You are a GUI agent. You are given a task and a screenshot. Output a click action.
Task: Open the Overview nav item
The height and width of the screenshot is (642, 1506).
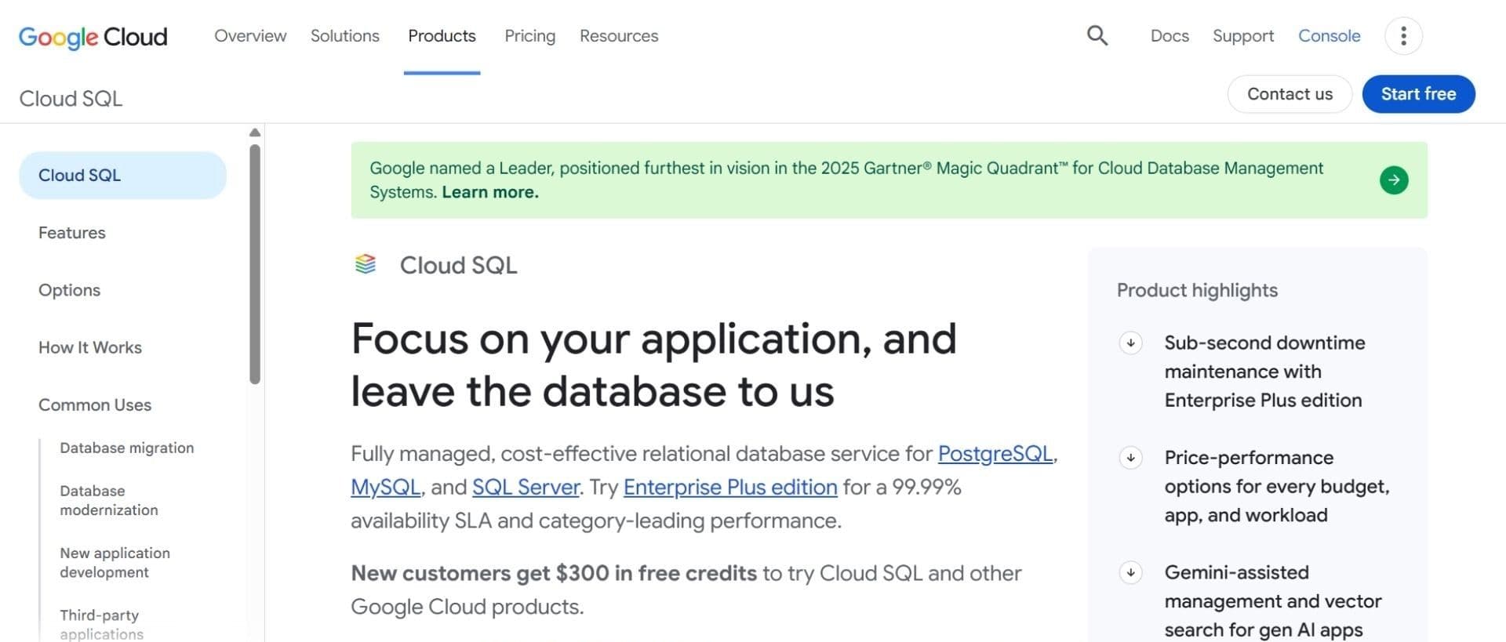(x=250, y=36)
